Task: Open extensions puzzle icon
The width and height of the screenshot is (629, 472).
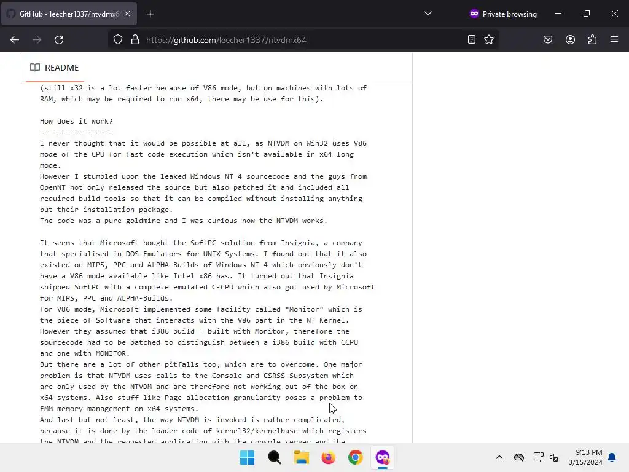Action: point(593,39)
